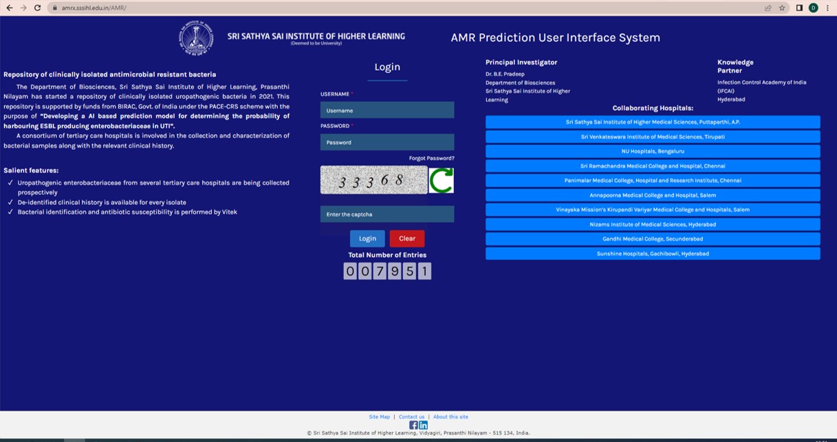Select Gandhi Medical College, Secunderabad
The height and width of the screenshot is (442, 837).
(653, 239)
